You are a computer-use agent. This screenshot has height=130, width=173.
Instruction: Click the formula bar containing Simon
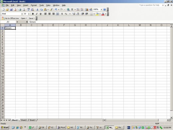pyautogui.click(x=100, y=22)
